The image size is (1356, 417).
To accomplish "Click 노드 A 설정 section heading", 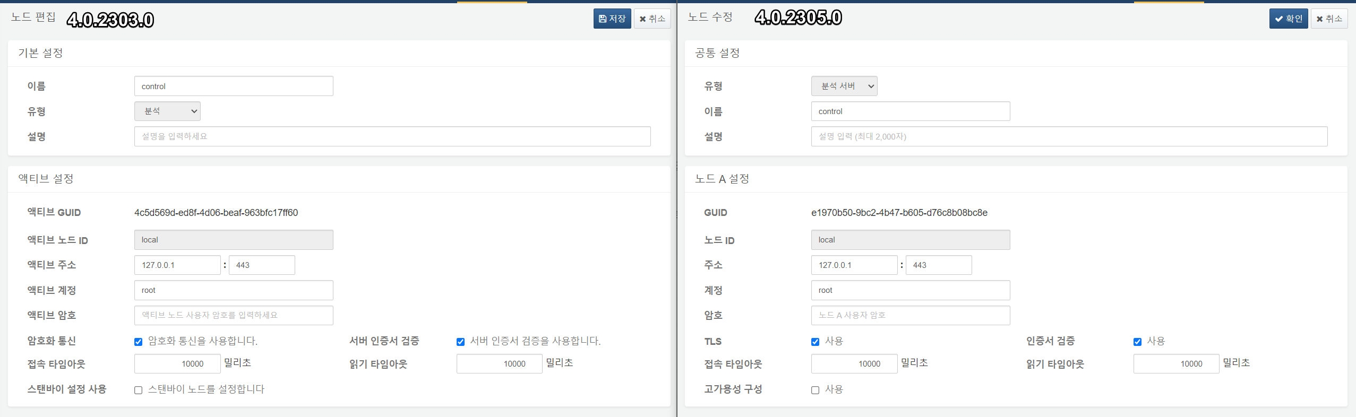I will (723, 179).
